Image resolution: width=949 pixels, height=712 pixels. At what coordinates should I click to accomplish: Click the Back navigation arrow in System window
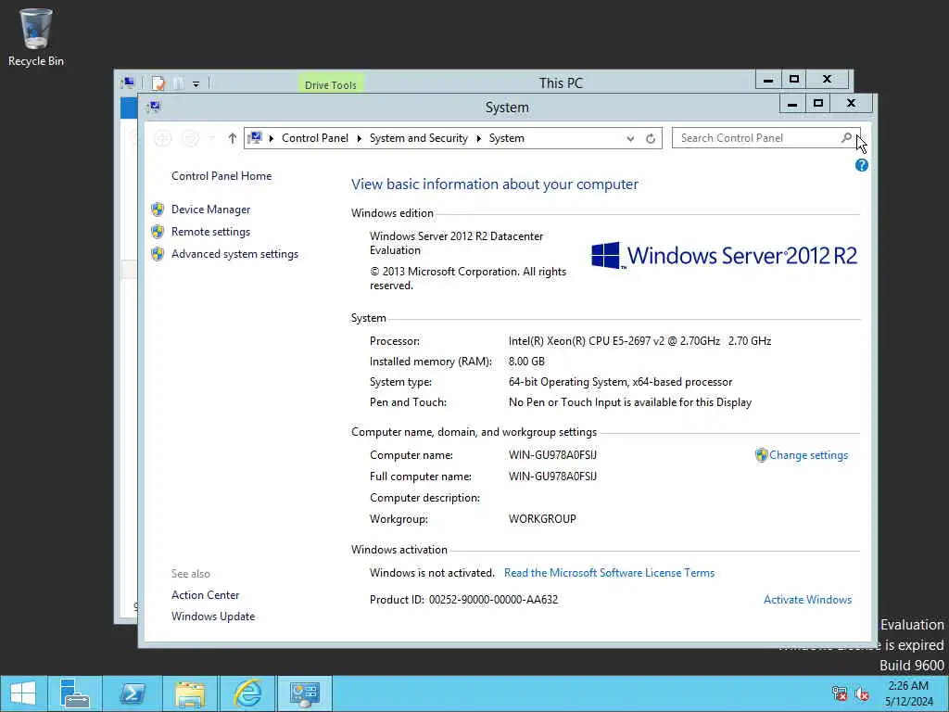[x=163, y=139]
